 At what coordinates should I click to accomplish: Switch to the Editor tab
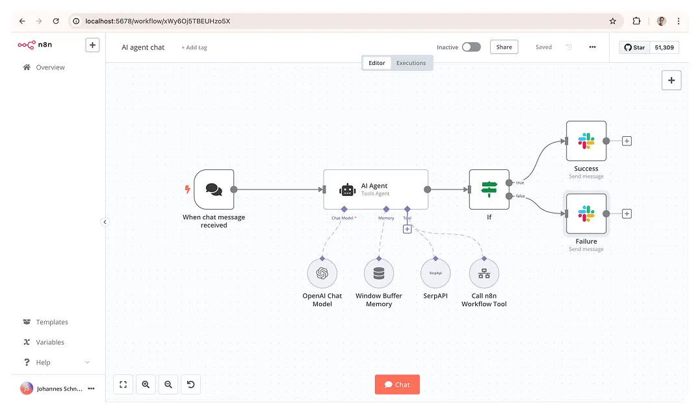tap(377, 63)
